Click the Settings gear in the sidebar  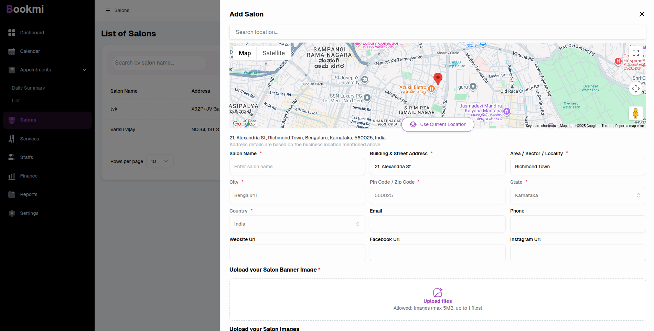12,213
